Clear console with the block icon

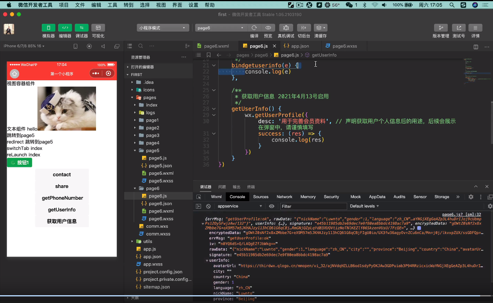click(208, 206)
